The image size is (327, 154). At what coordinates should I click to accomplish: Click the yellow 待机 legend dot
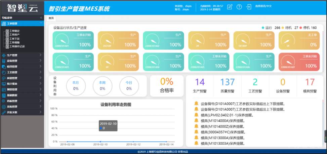pyautogui.click(x=283, y=28)
